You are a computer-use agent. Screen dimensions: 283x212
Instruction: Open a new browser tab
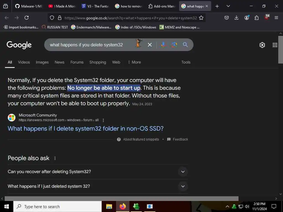click(x=217, y=6)
